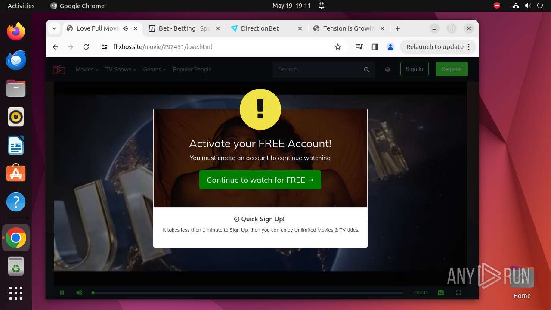Click the remaining time -2:08:45 label
This screenshot has width=551, height=310.
[420, 293]
